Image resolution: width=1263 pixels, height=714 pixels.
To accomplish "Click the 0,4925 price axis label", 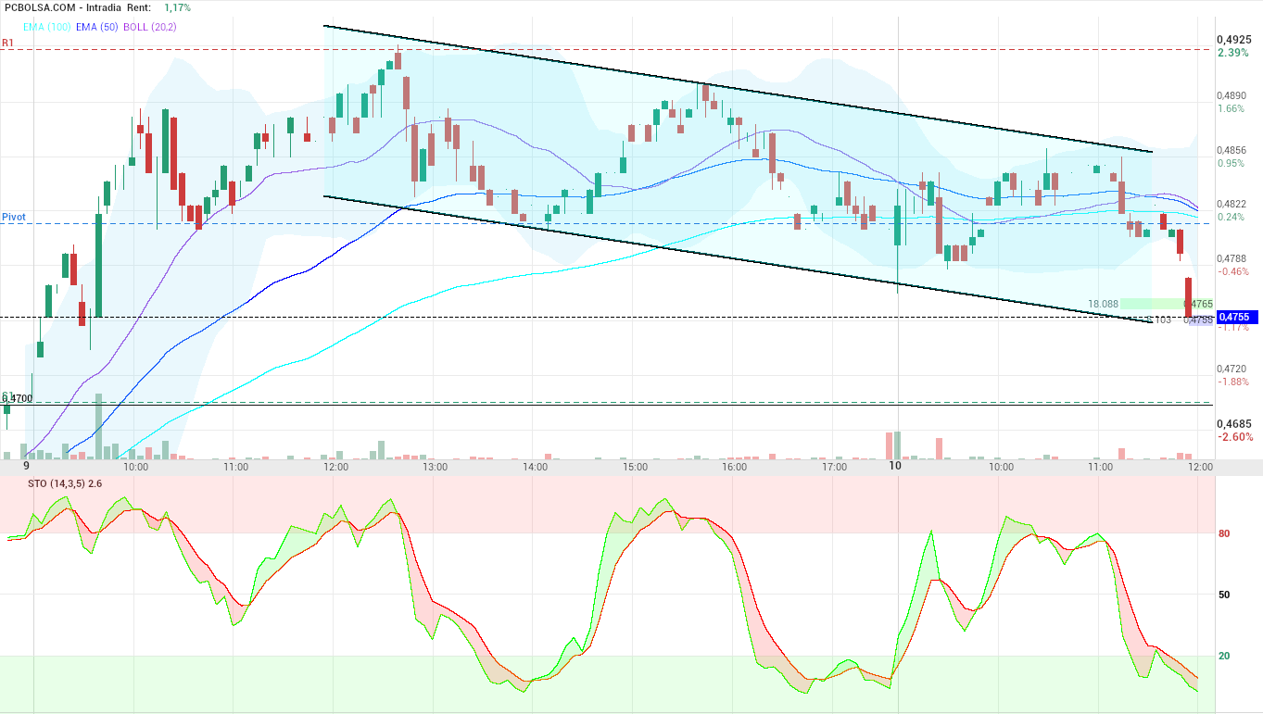I will [x=1234, y=40].
